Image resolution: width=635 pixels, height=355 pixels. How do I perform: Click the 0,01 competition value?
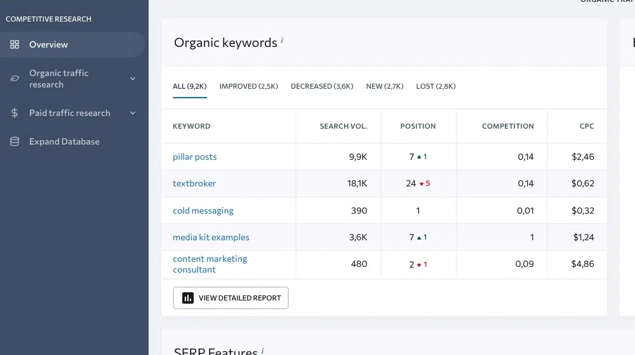tap(525, 210)
